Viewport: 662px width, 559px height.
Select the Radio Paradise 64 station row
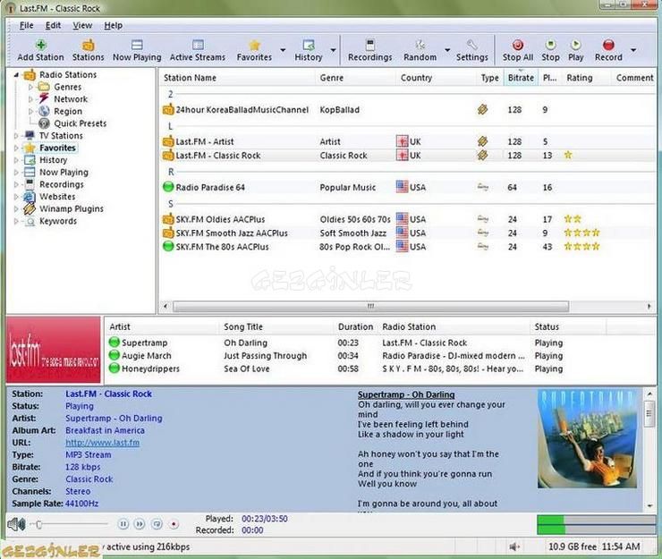pyautogui.click(x=210, y=188)
